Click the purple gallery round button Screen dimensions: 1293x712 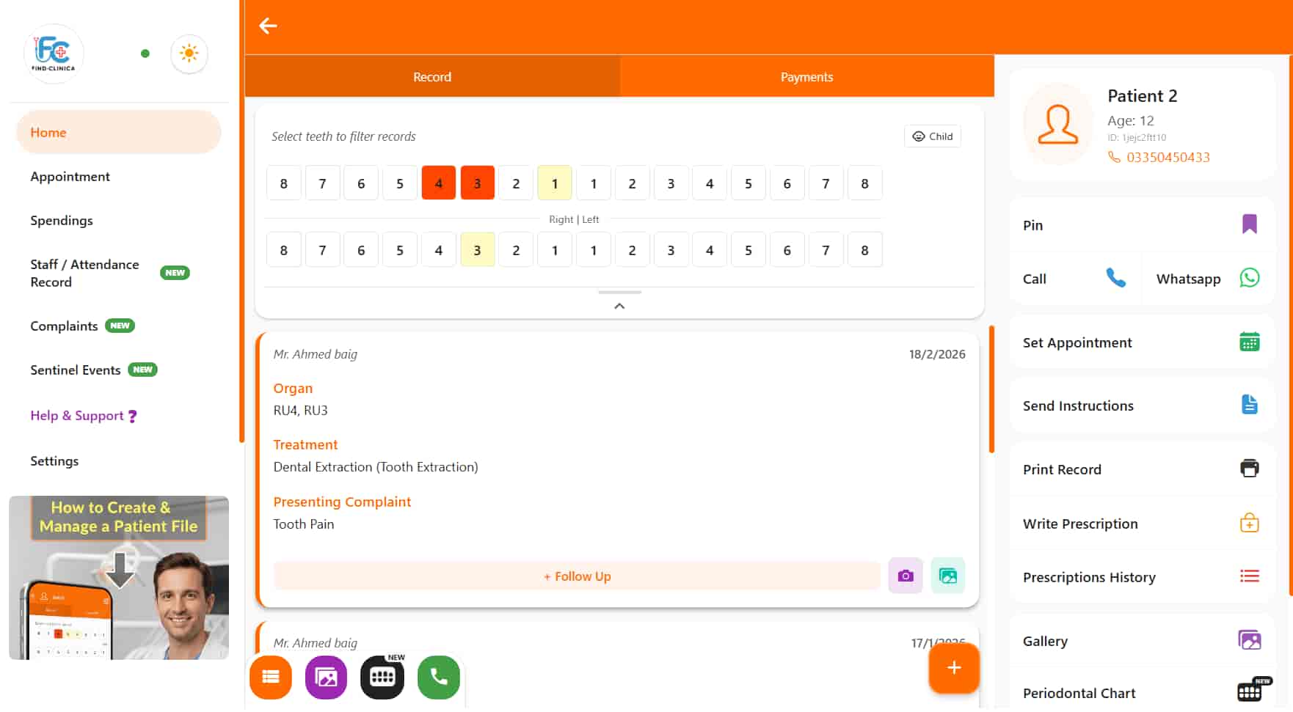(x=326, y=677)
